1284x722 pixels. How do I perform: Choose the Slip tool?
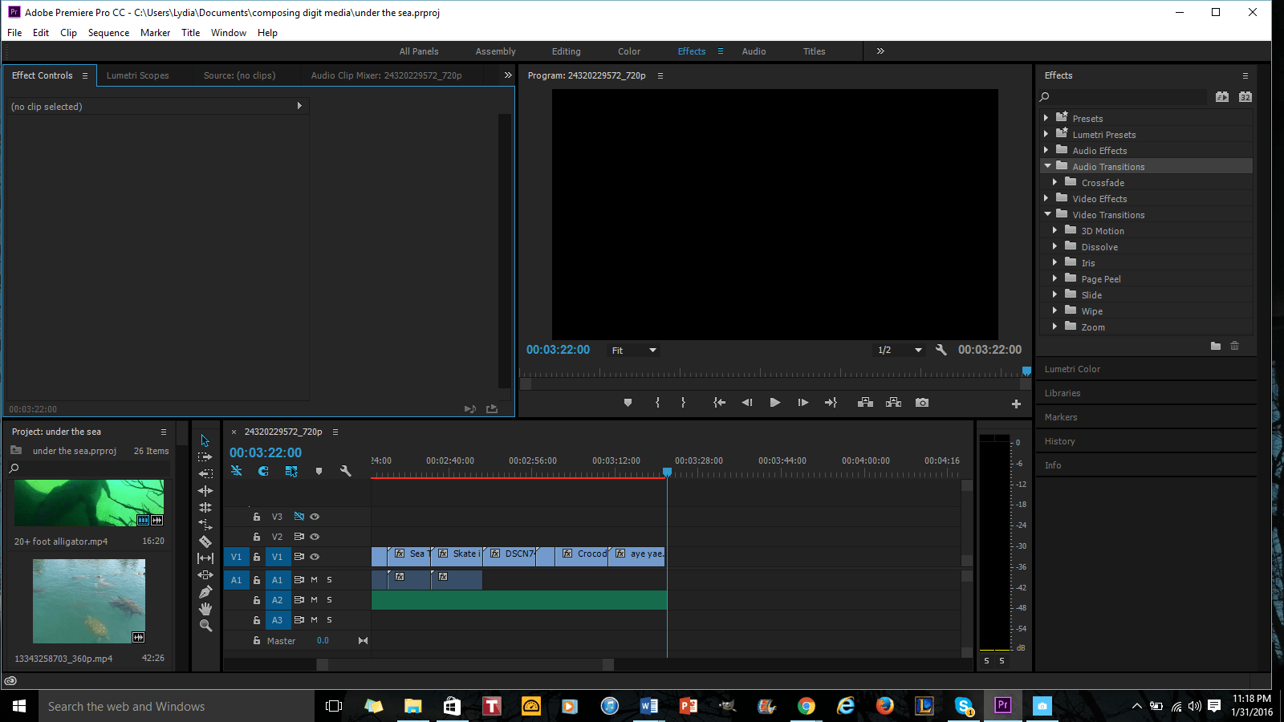click(205, 558)
